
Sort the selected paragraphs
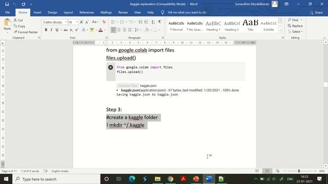coord(153,22)
